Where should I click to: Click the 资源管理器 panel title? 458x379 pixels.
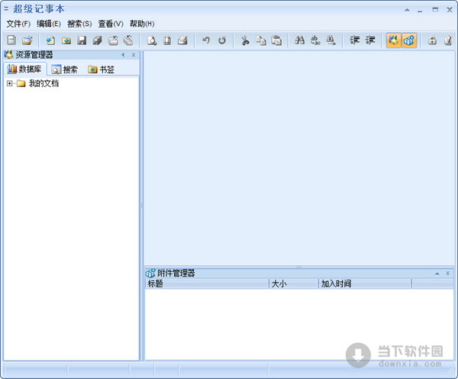[x=34, y=54]
